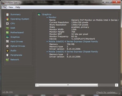
Task: Select the Monitor Width label
Action: coord(56,29)
